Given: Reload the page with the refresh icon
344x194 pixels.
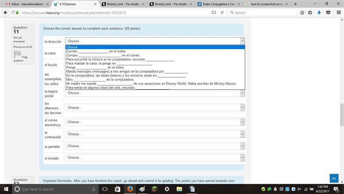Looking at the screenshot, I should click(x=222, y=13).
